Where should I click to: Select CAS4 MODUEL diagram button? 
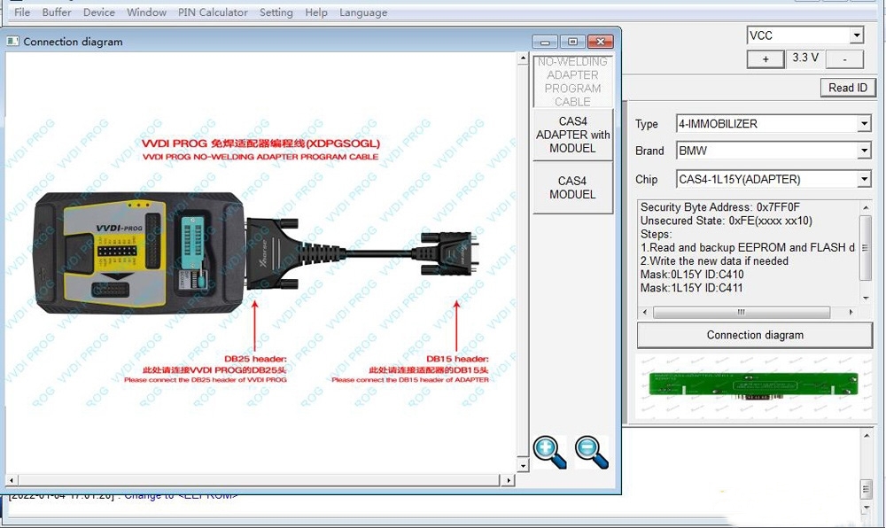pyautogui.click(x=572, y=188)
